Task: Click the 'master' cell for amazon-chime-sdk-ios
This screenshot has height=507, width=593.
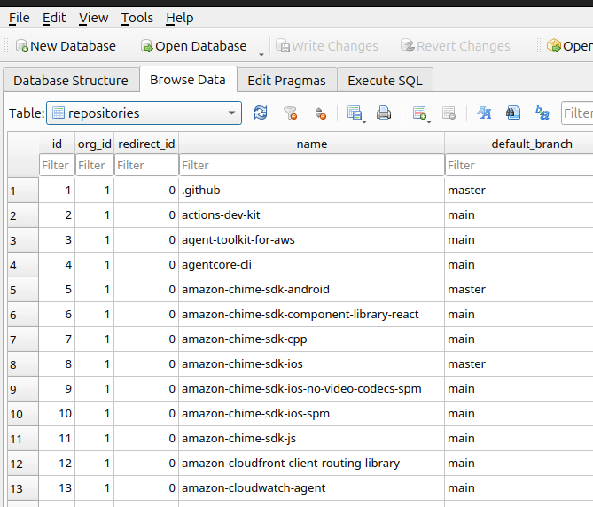Action: click(519, 364)
